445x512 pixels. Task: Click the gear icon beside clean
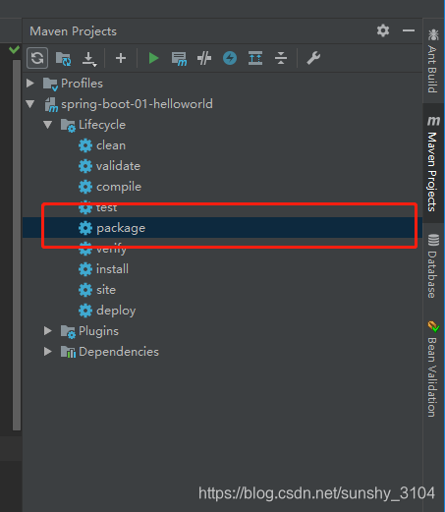coord(85,145)
